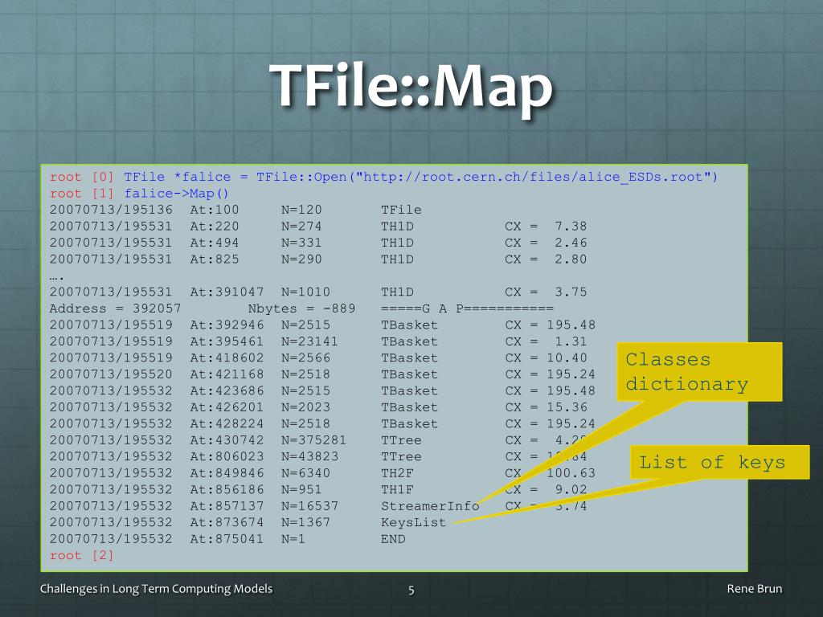Image resolution: width=823 pixels, height=617 pixels.
Task: Click the TBasket row At:395461
Action: pyautogui.click(x=318, y=341)
